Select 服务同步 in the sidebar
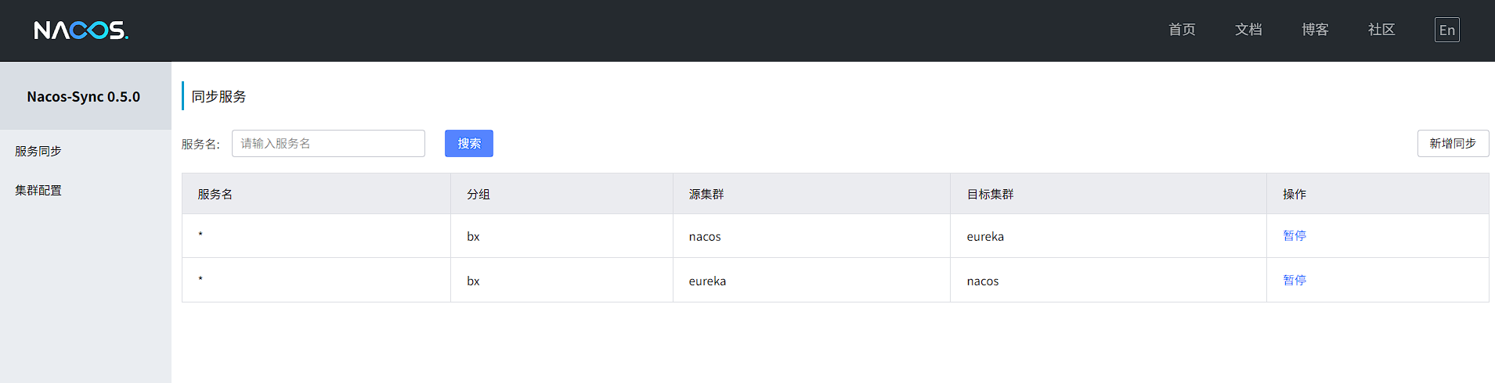Viewport: 1495px width, 383px height. pyautogui.click(x=38, y=151)
